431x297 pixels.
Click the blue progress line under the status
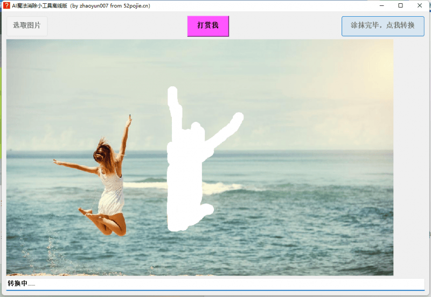215,290
